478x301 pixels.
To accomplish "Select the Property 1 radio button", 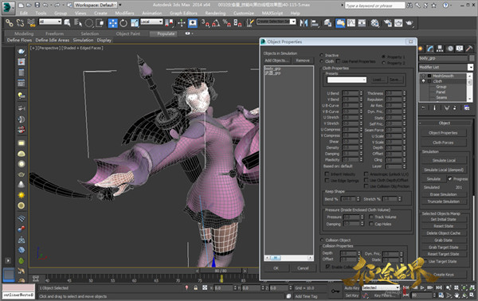I will (x=384, y=57).
